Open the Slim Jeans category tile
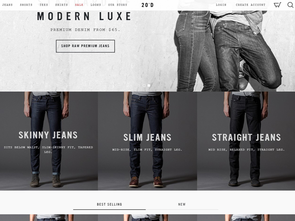The height and width of the screenshot is (221, 295). tap(147, 141)
